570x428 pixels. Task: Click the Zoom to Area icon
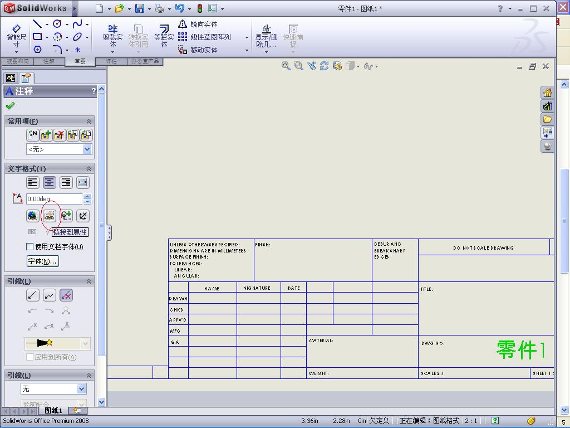[299, 66]
